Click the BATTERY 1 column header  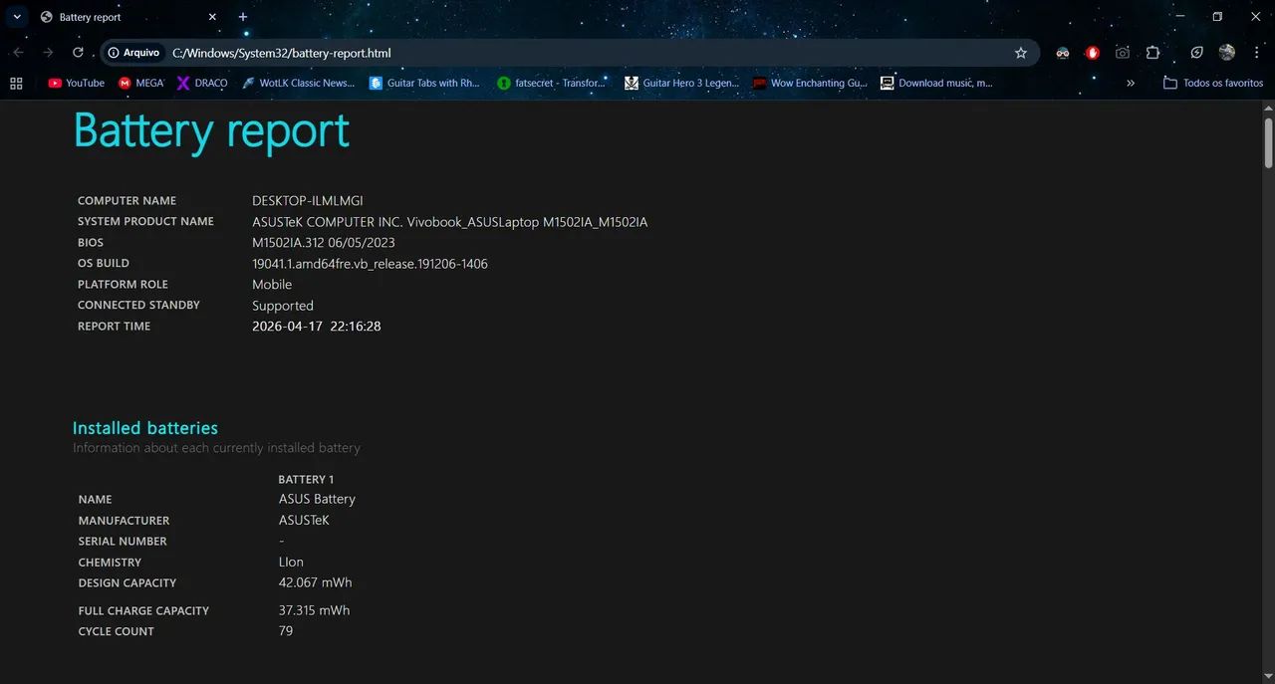(x=306, y=479)
